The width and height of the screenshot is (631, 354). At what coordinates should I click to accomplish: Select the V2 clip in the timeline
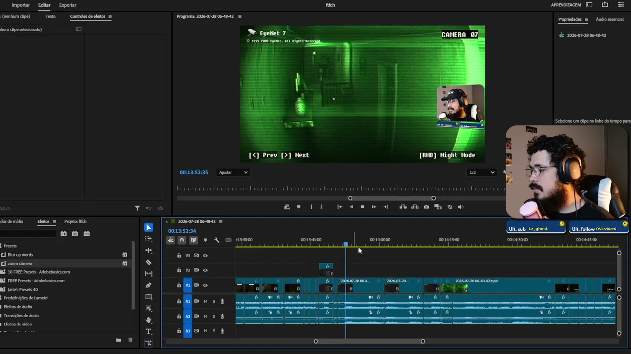point(326,270)
